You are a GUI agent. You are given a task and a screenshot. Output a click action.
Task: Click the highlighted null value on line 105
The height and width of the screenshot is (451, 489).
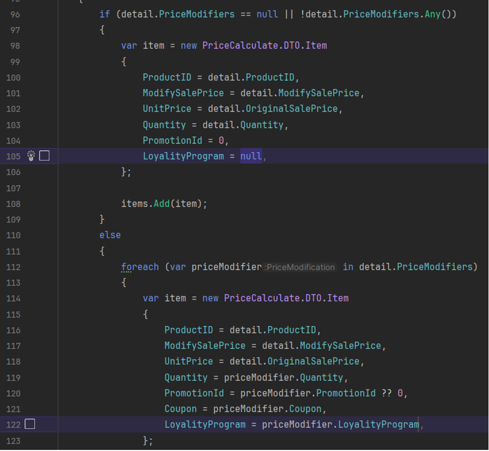[x=251, y=156]
